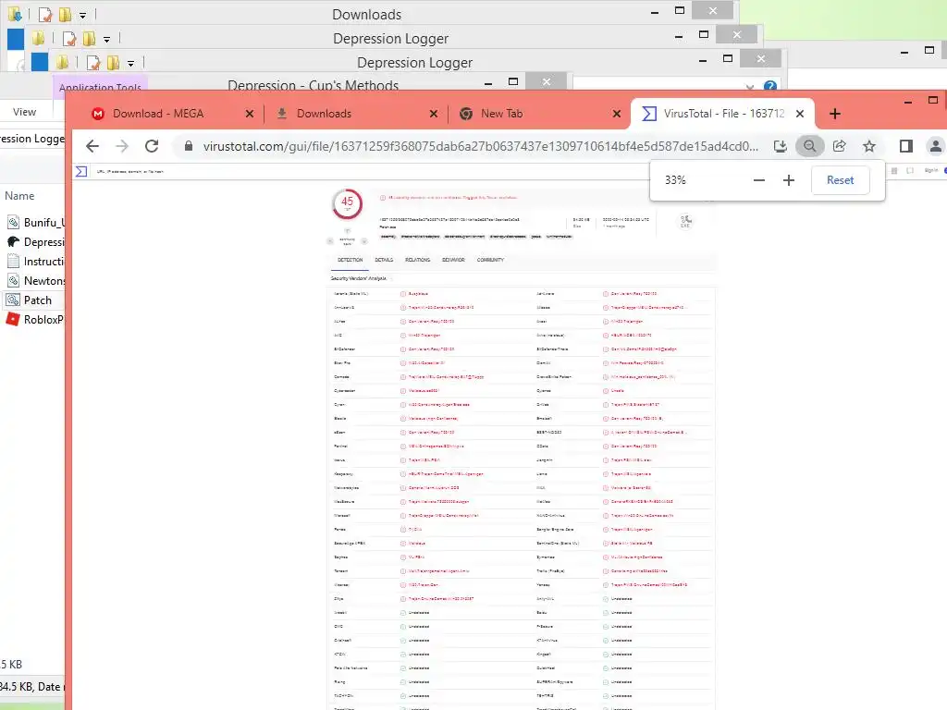Decrease zoom with the minus button
947x710 pixels.
pos(759,180)
